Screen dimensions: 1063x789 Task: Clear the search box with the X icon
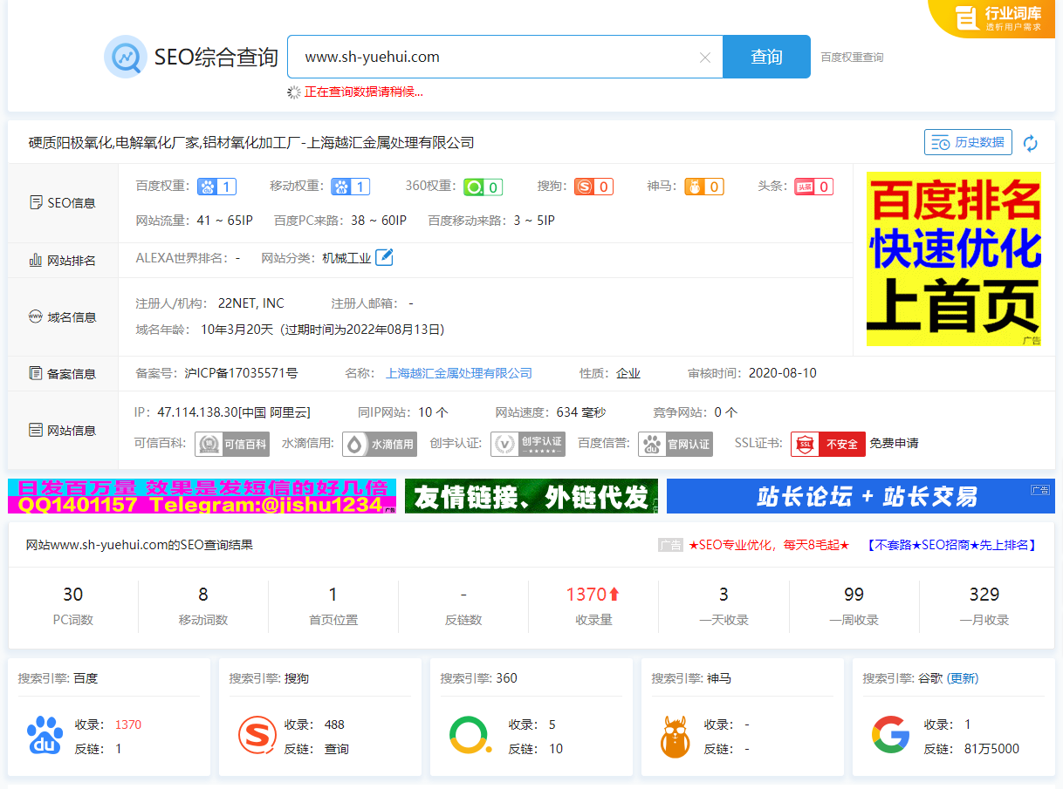pos(704,56)
